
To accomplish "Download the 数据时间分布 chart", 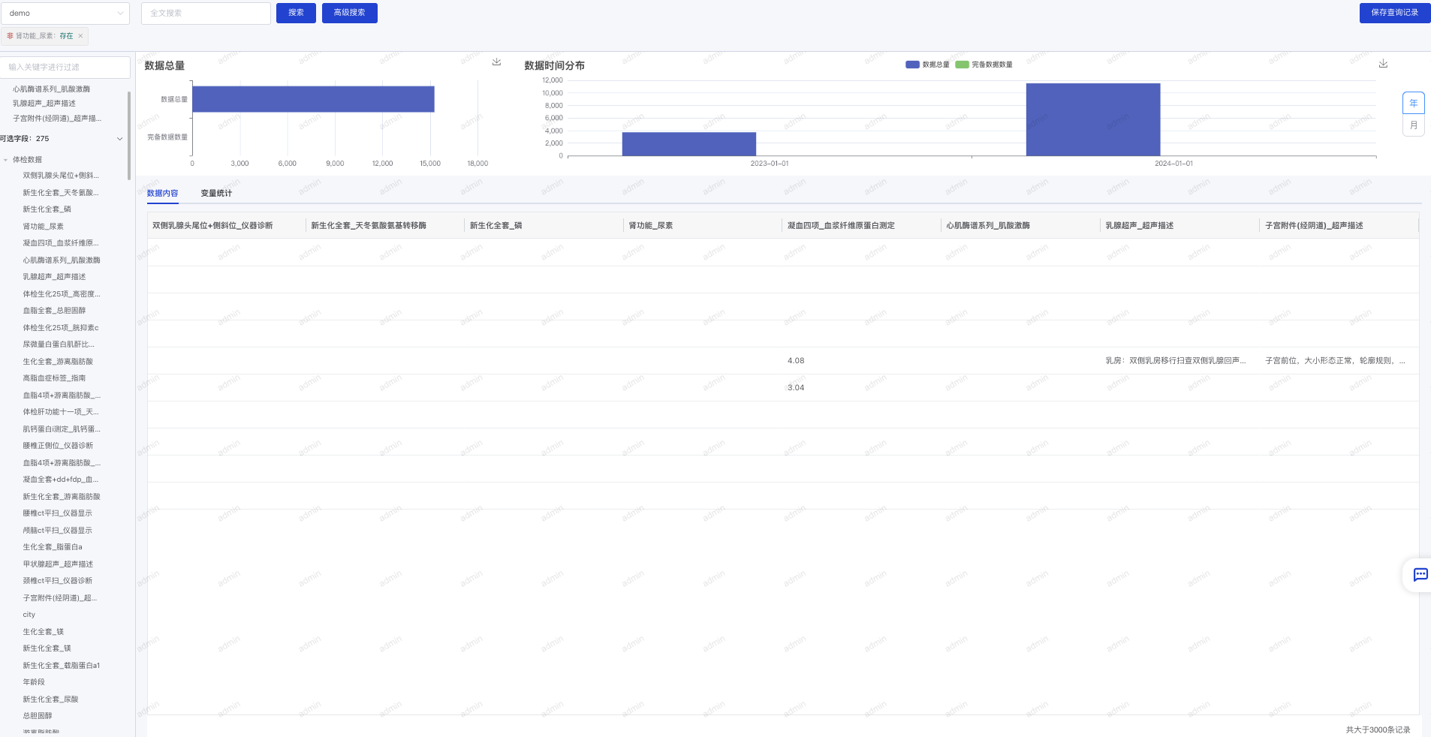I will (x=1383, y=64).
